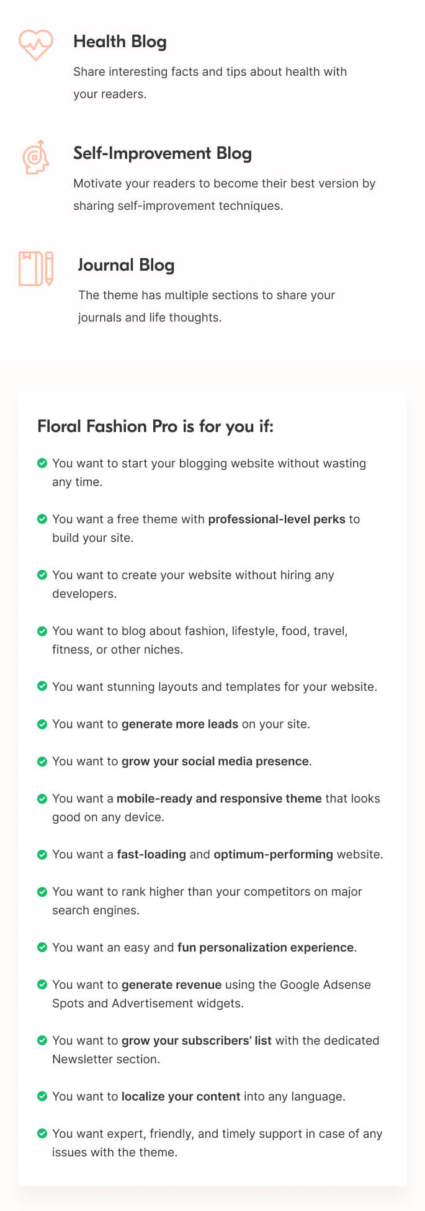425x1211 pixels.
Task: Click 'Floral Fashion Pro is for you if:' heading
Action: tap(155, 426)
